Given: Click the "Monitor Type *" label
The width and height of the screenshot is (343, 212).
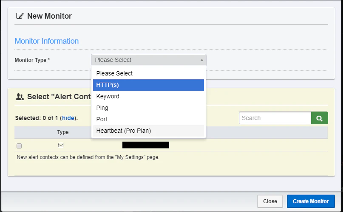Looking at the screenshot, I should [32, 60].
